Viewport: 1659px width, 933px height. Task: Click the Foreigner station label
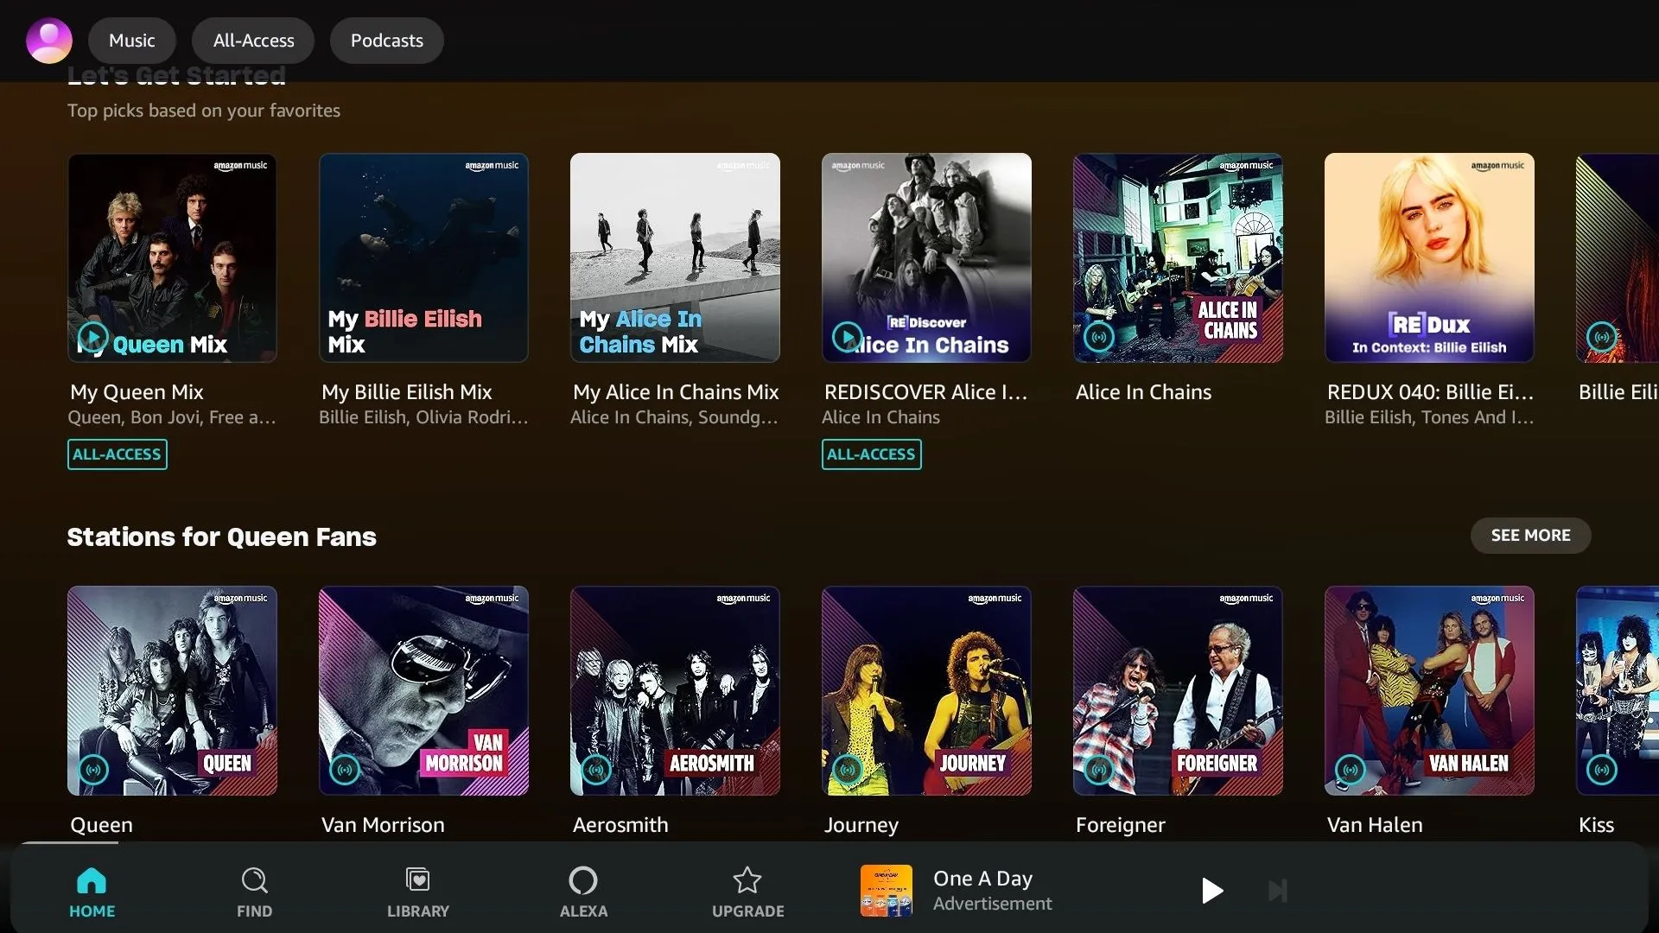[x=1120, y=825]
